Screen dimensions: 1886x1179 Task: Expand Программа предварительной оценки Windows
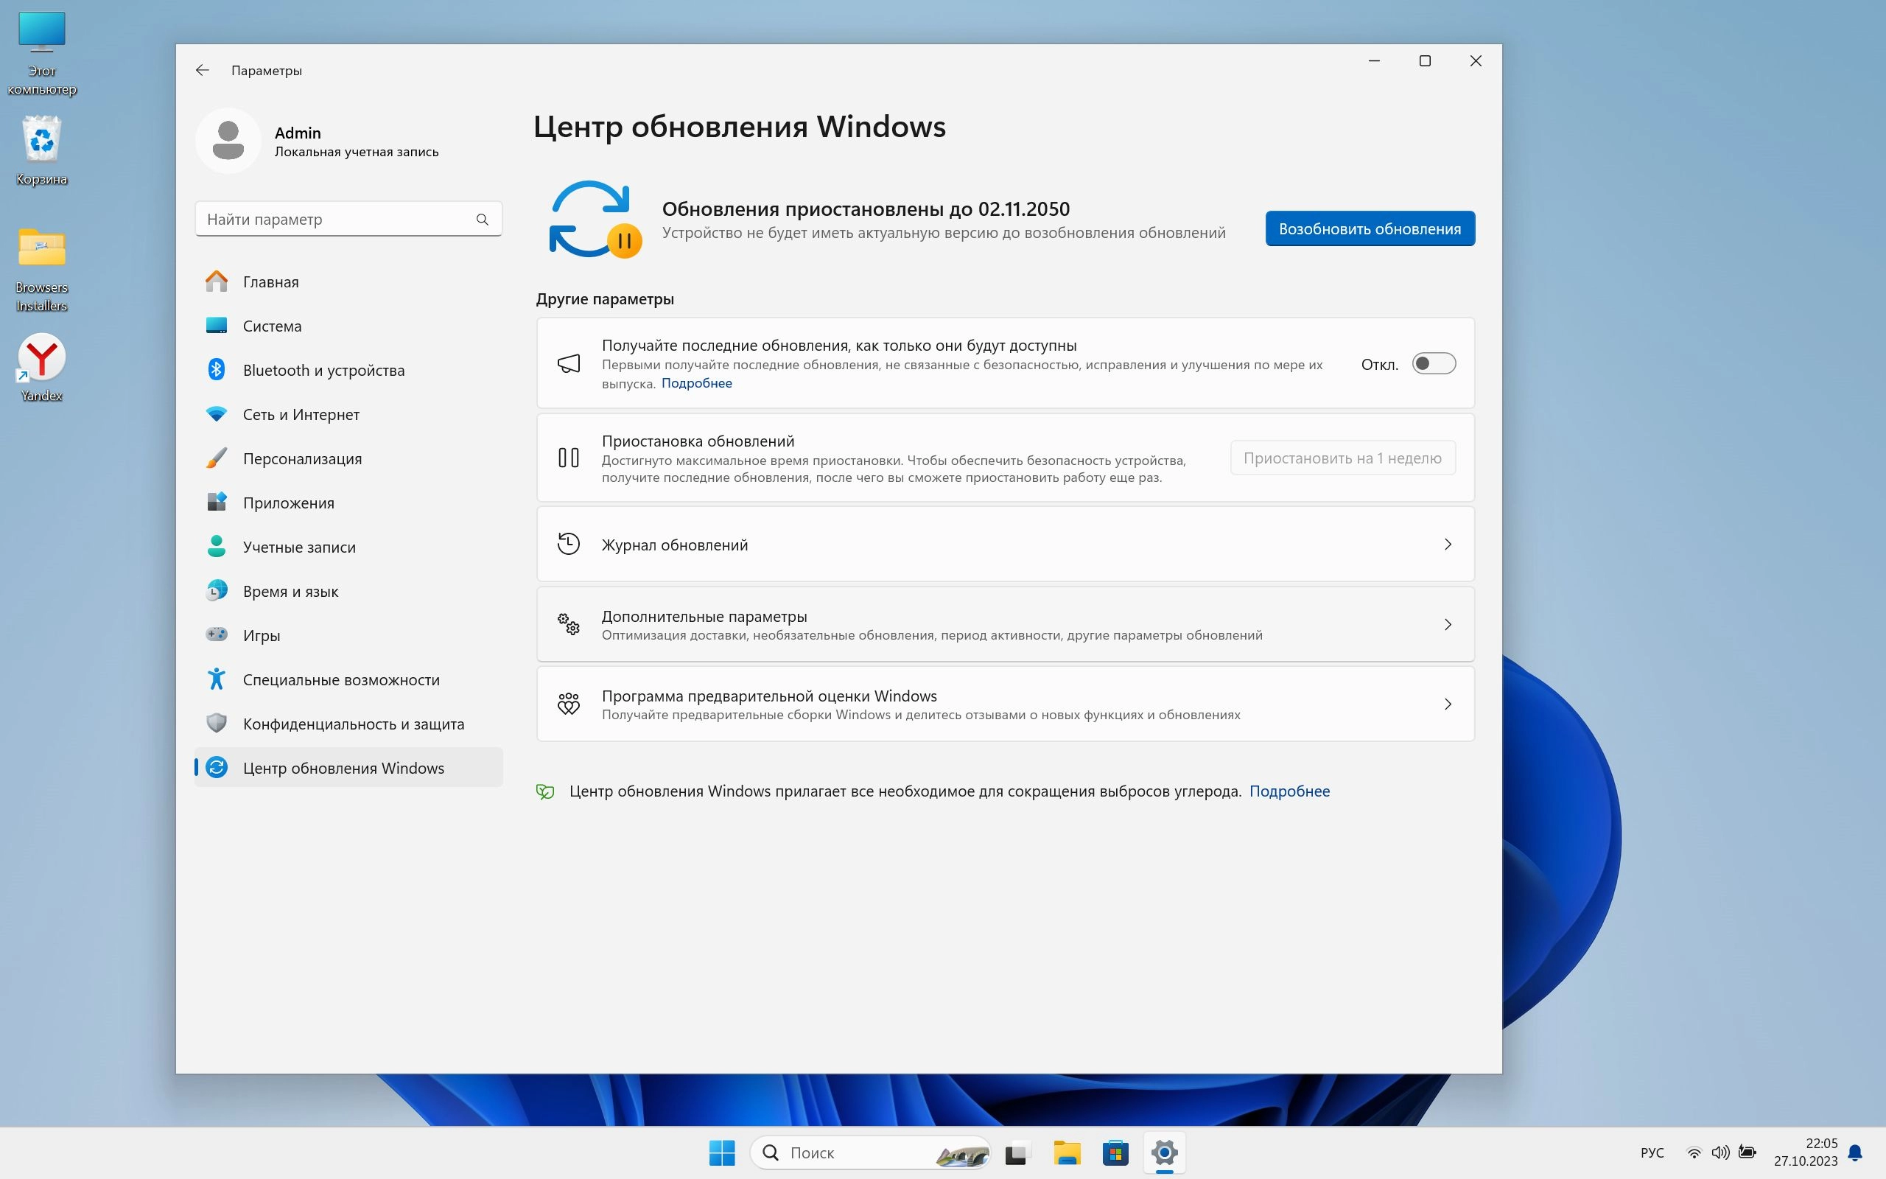click(x=1447, y=704)
